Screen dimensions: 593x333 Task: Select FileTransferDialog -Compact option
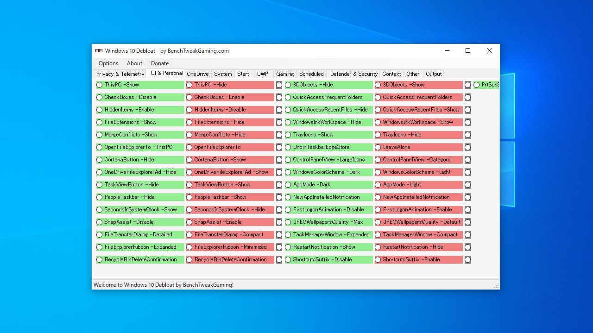click(230, 235)
